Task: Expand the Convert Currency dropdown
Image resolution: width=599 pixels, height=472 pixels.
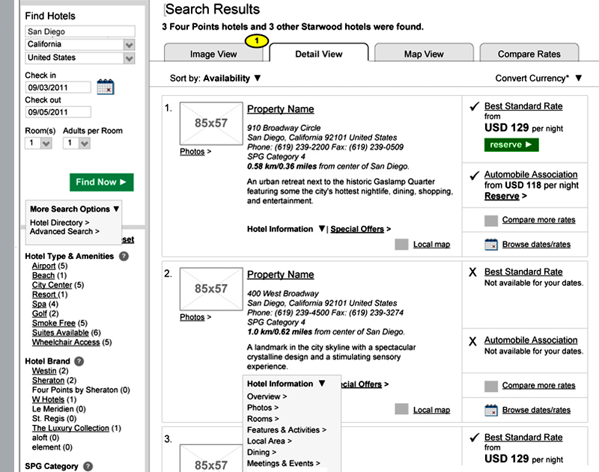Action: point(578,78)
